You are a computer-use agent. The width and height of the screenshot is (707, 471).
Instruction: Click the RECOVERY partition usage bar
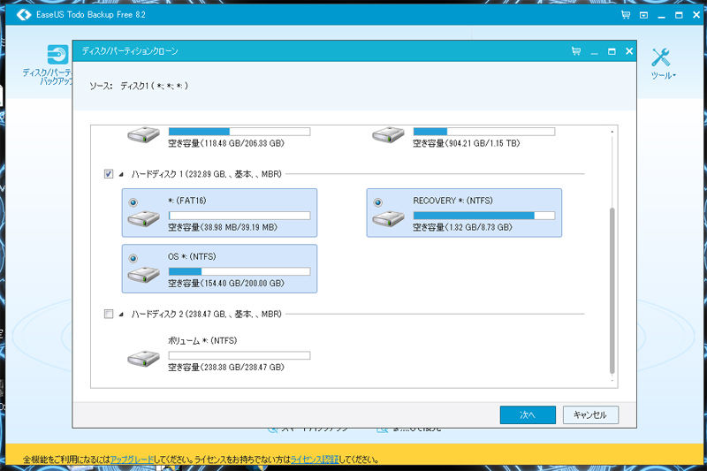483,216
